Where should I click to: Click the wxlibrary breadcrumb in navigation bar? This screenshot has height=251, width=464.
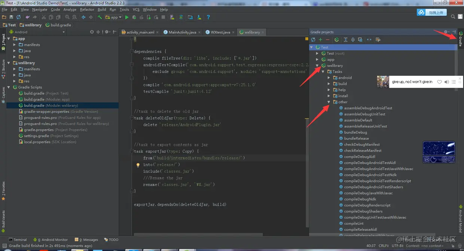coord(30,25)
